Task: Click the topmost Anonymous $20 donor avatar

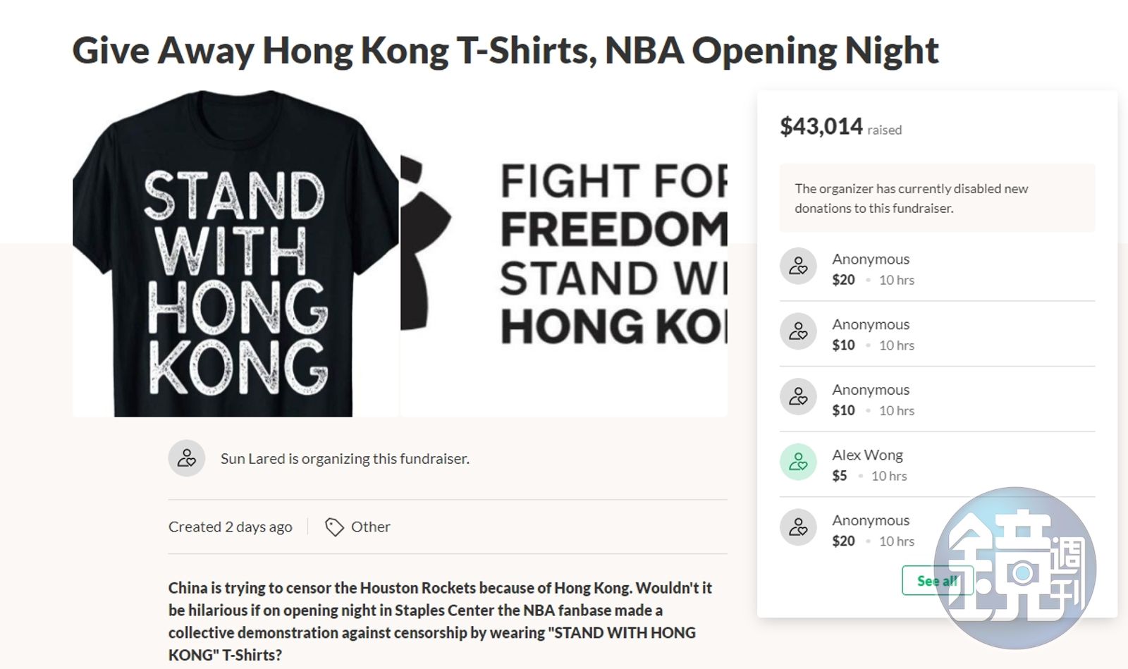Action: (798, 266)
